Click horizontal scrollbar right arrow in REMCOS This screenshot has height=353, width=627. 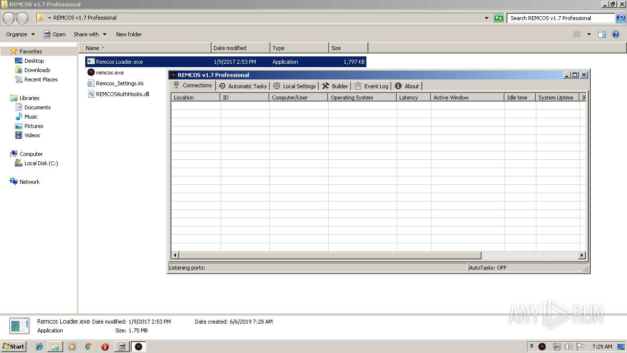582,255
